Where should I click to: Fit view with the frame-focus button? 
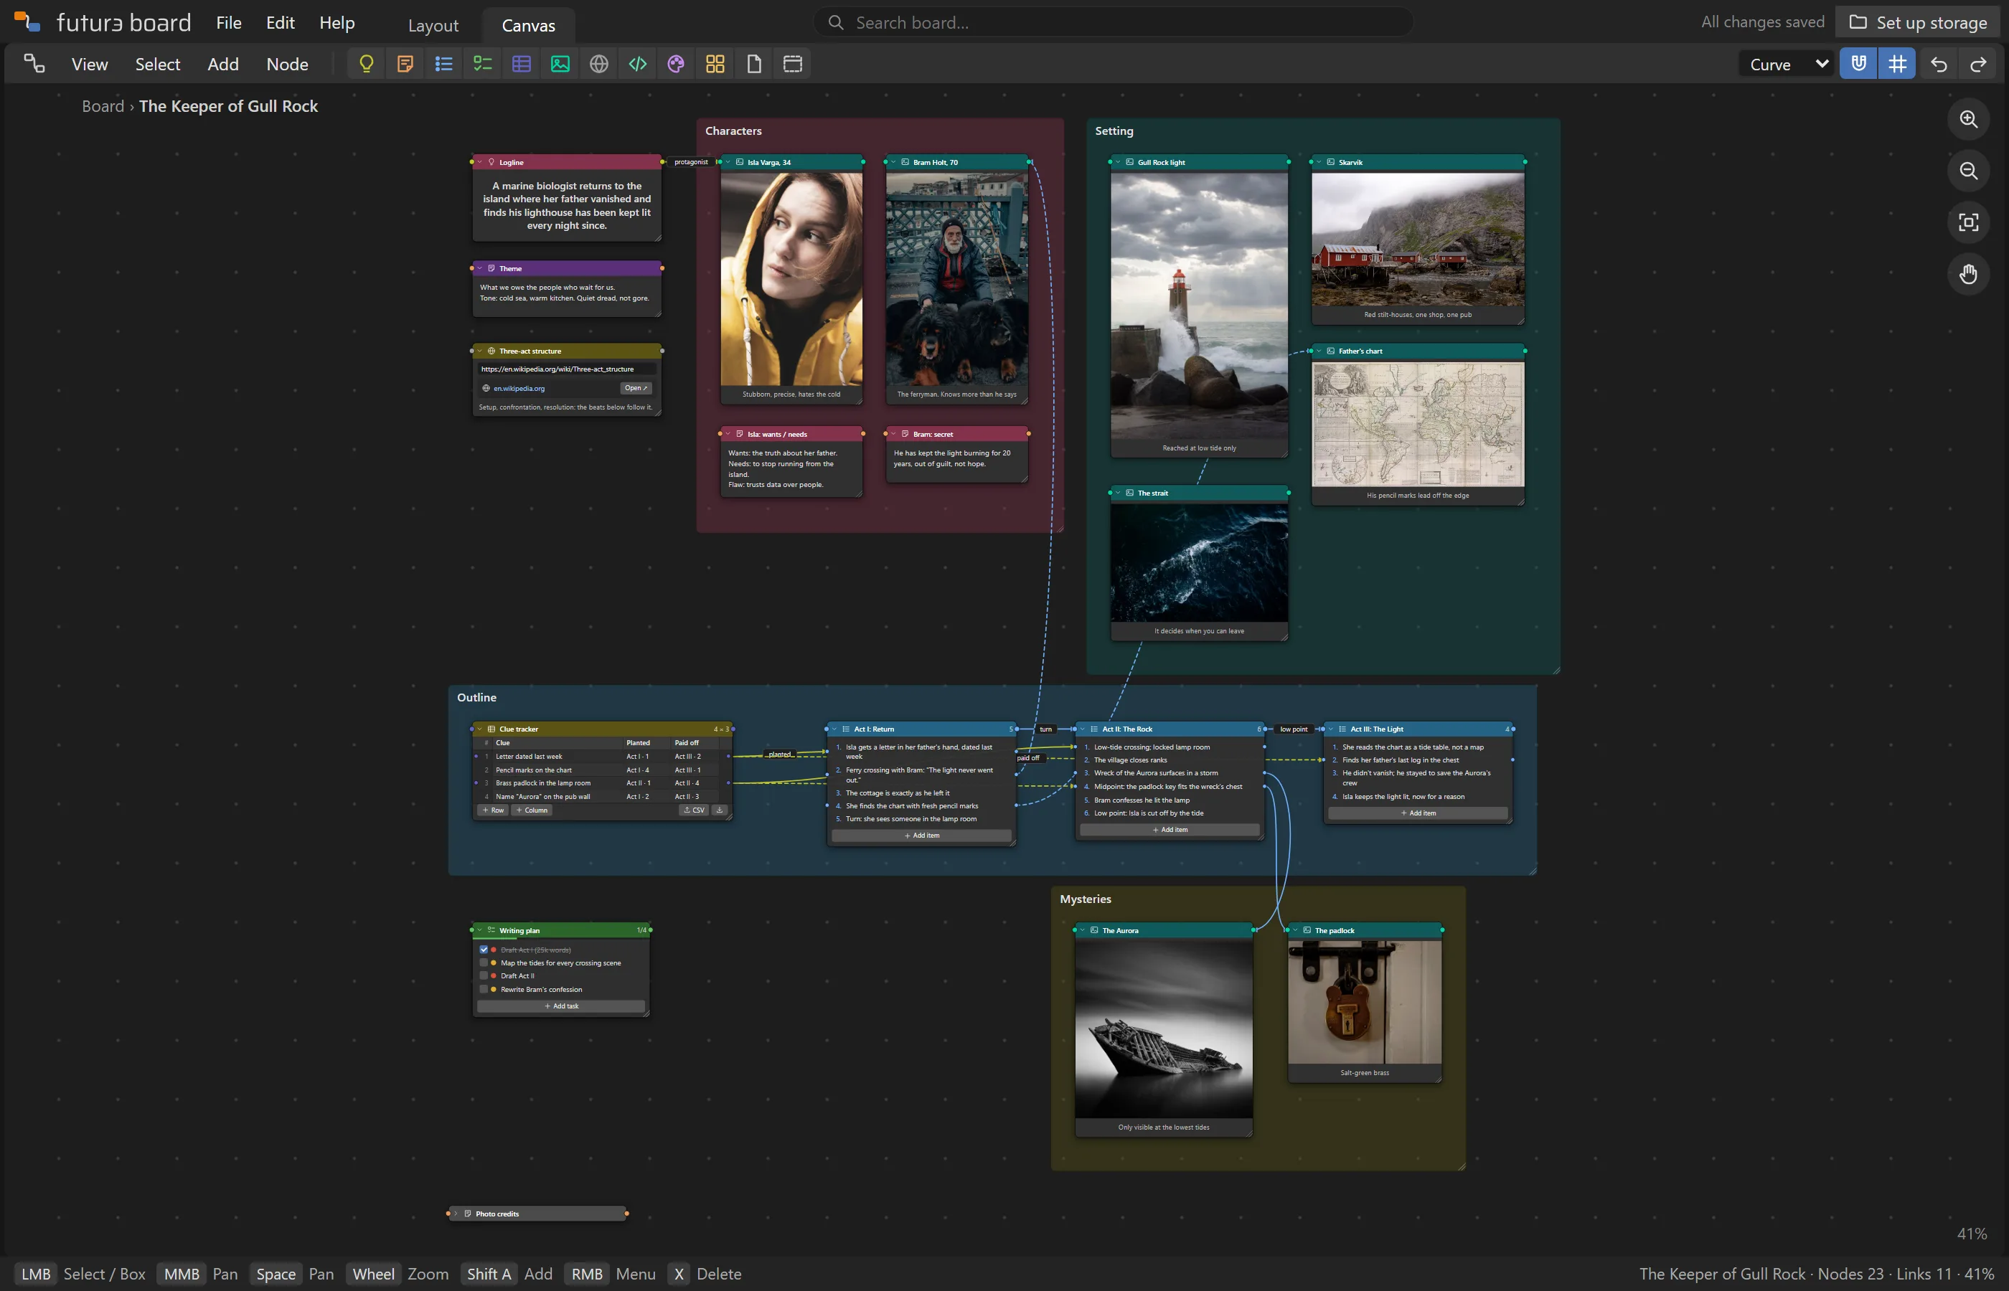[x=1968, y=222]
